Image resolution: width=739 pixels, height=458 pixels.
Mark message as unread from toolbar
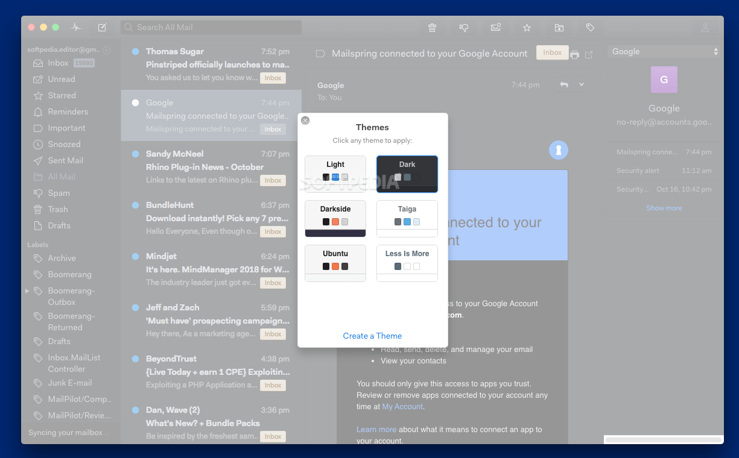point(496,28)
